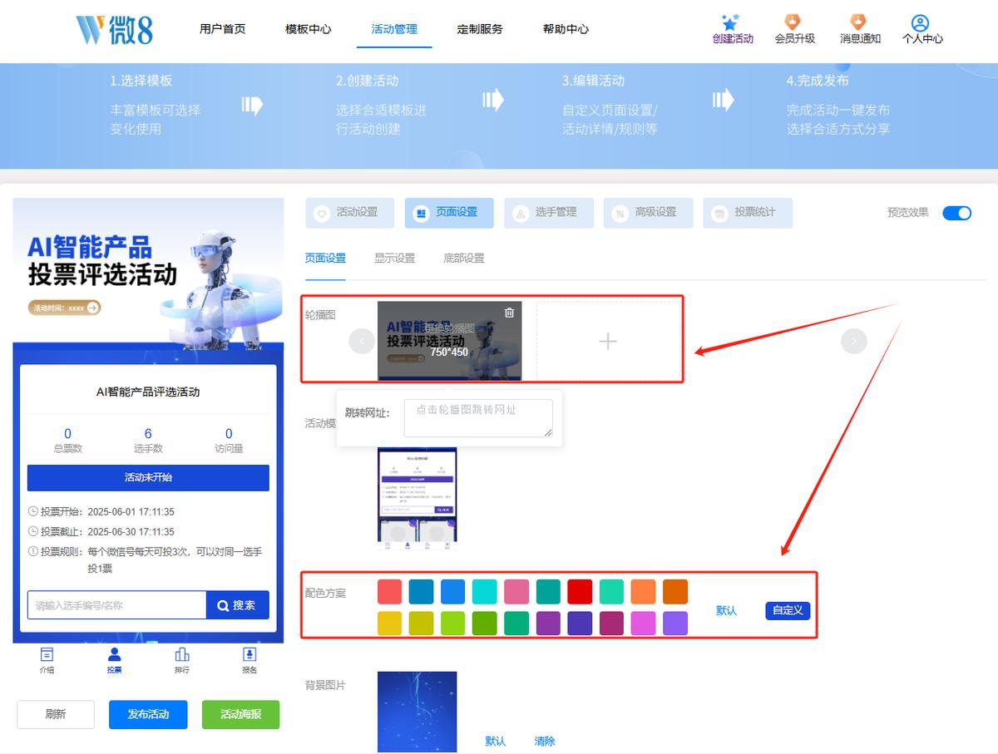Click the 活动未开始 button in preview

[x=148, y=478]
